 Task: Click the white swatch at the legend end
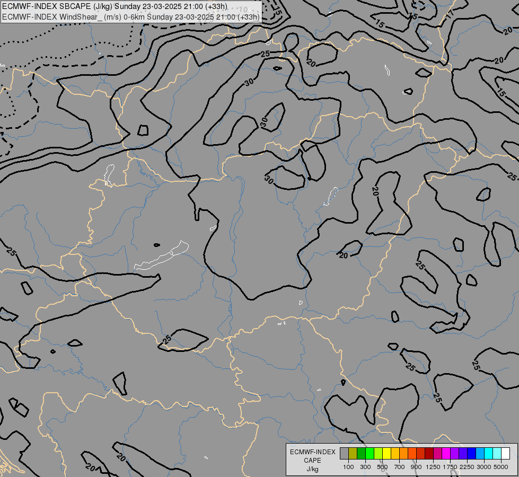click(x=505, y=454)
